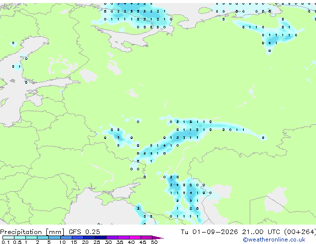Click the "(00+264)" forecast offset text
Viewport: 316px width, 244px height.
point(300,232)
